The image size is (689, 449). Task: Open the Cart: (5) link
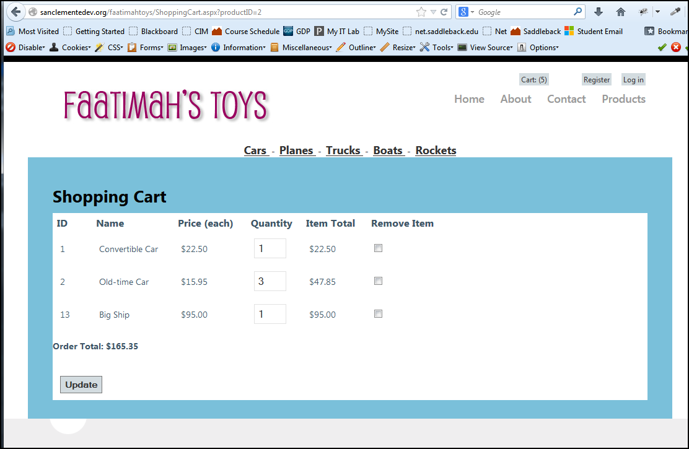[x=533, y=79]
